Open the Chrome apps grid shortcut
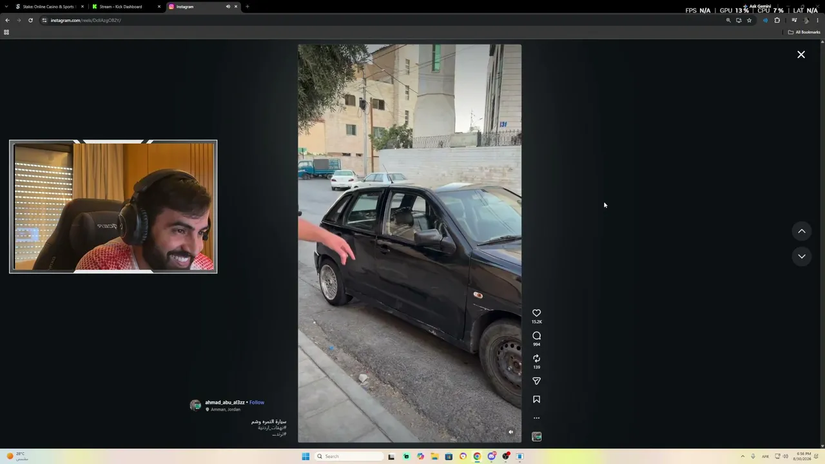 6,32
